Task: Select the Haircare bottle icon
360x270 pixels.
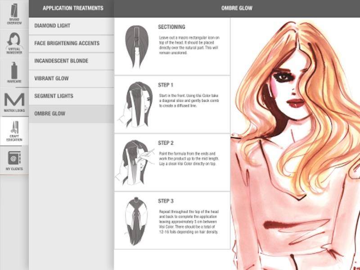Action: [x=14, y=72]
